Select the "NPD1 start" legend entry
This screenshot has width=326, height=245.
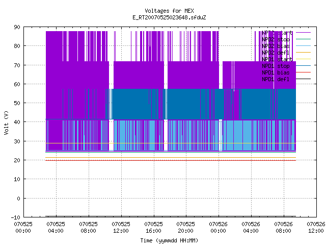coord(277,59)
